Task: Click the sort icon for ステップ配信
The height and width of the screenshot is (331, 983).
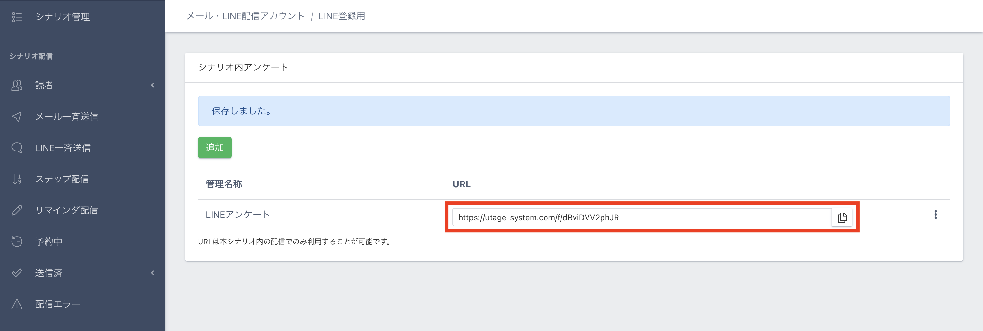Action: [x=17, y=179]
